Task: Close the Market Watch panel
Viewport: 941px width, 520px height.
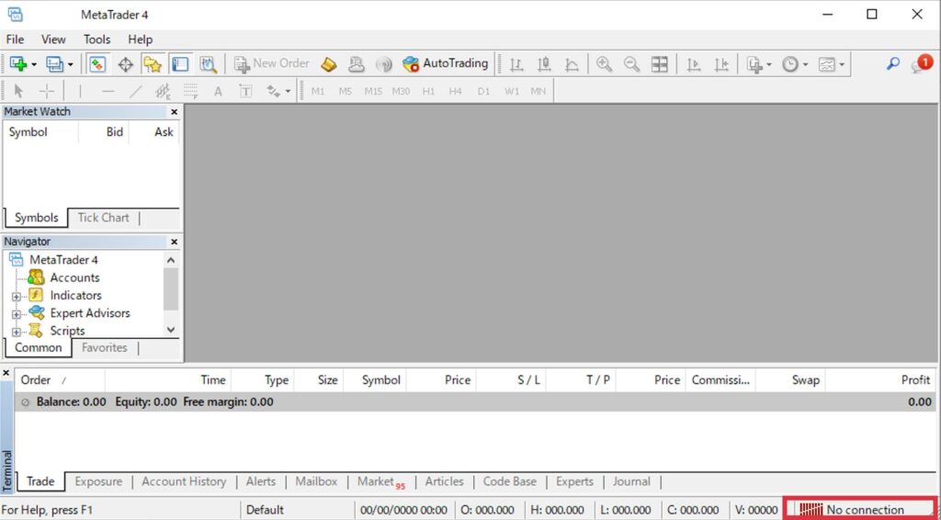Action: click(x=174, y=112)
